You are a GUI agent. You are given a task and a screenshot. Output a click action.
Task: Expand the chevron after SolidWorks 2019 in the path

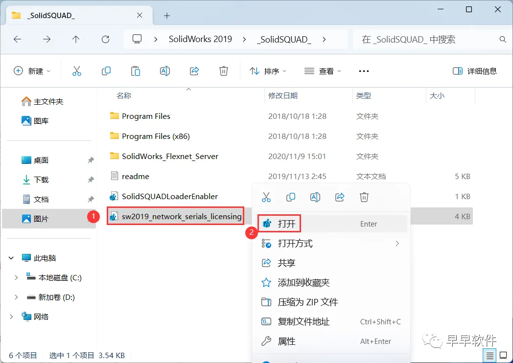(x=244, y=40)
